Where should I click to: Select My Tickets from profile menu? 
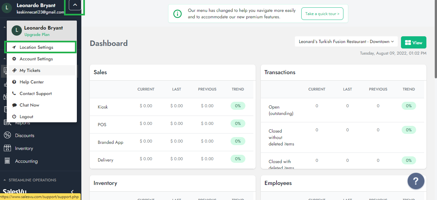30,71
